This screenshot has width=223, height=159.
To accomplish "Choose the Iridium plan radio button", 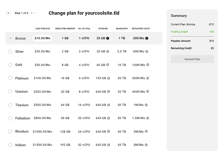I will [x=10, y=145].
